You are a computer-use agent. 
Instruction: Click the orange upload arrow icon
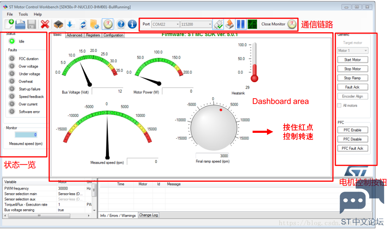click(230, 24)
